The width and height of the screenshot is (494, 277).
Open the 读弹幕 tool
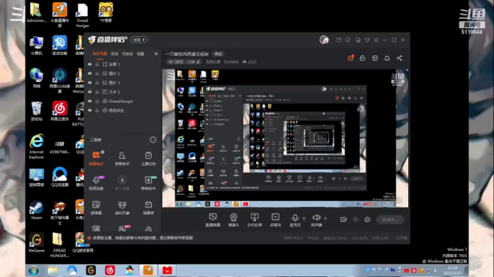coord(96,207)
